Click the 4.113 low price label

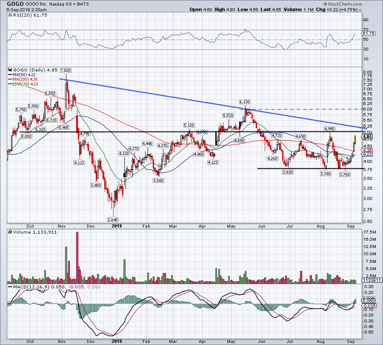pyautogui.click(x=79, y=163)
